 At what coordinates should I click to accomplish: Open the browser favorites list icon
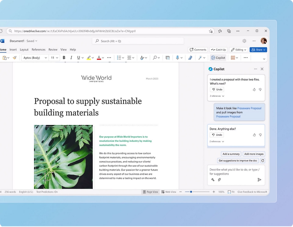click(220, 31)
